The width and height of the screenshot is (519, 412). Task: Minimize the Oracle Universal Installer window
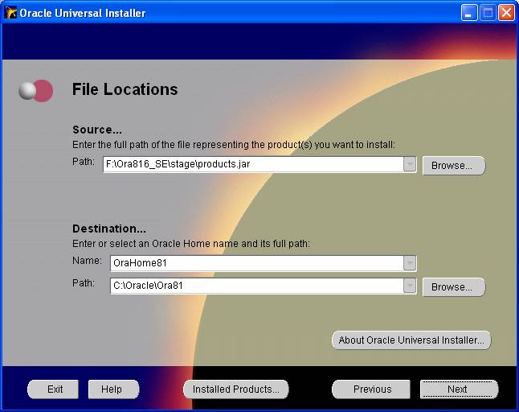pos(469,13)
